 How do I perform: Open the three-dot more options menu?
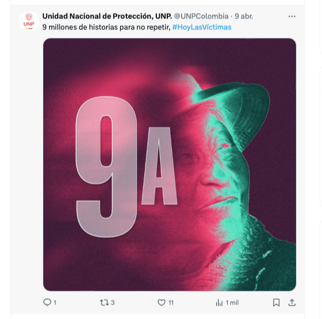292,16
